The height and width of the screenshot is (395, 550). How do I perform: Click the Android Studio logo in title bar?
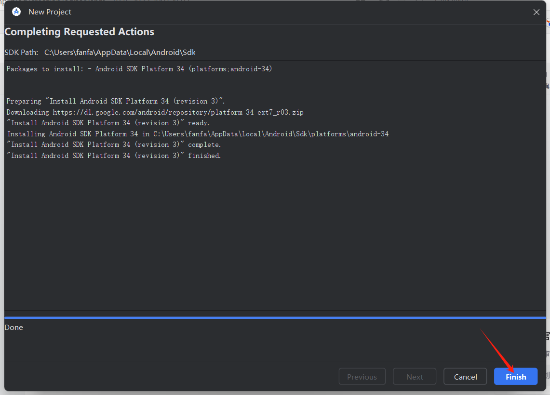(16, 12)
